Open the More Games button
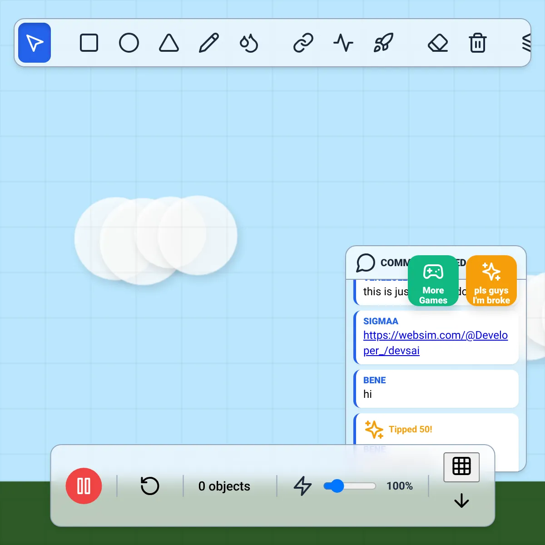This screenshot has width=545, height=545. coord(433,281)
